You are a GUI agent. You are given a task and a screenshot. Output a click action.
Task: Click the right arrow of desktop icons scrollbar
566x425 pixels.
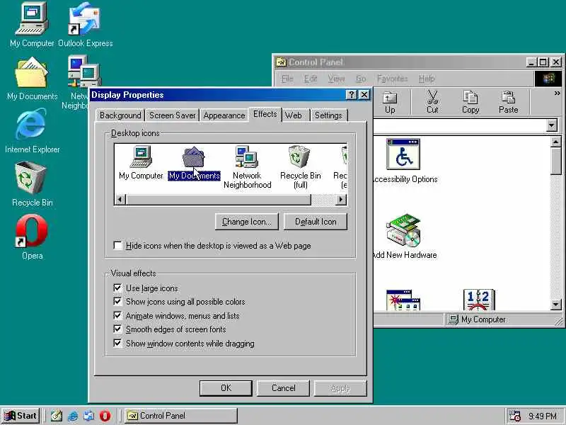coord(341,200)
